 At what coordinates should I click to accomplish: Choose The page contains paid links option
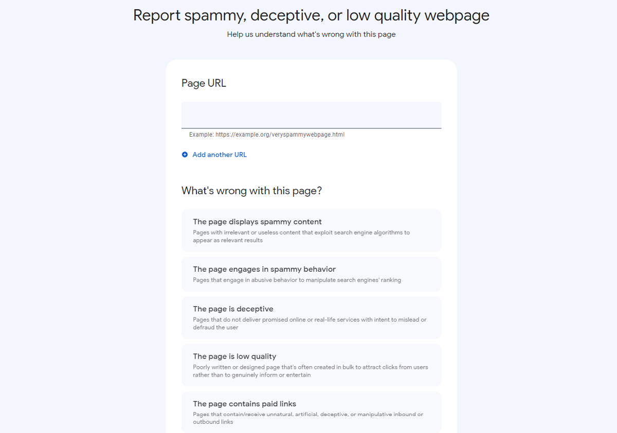[x=311, y=412]
